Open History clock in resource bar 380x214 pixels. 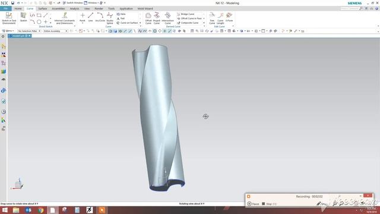pos(4,112)
